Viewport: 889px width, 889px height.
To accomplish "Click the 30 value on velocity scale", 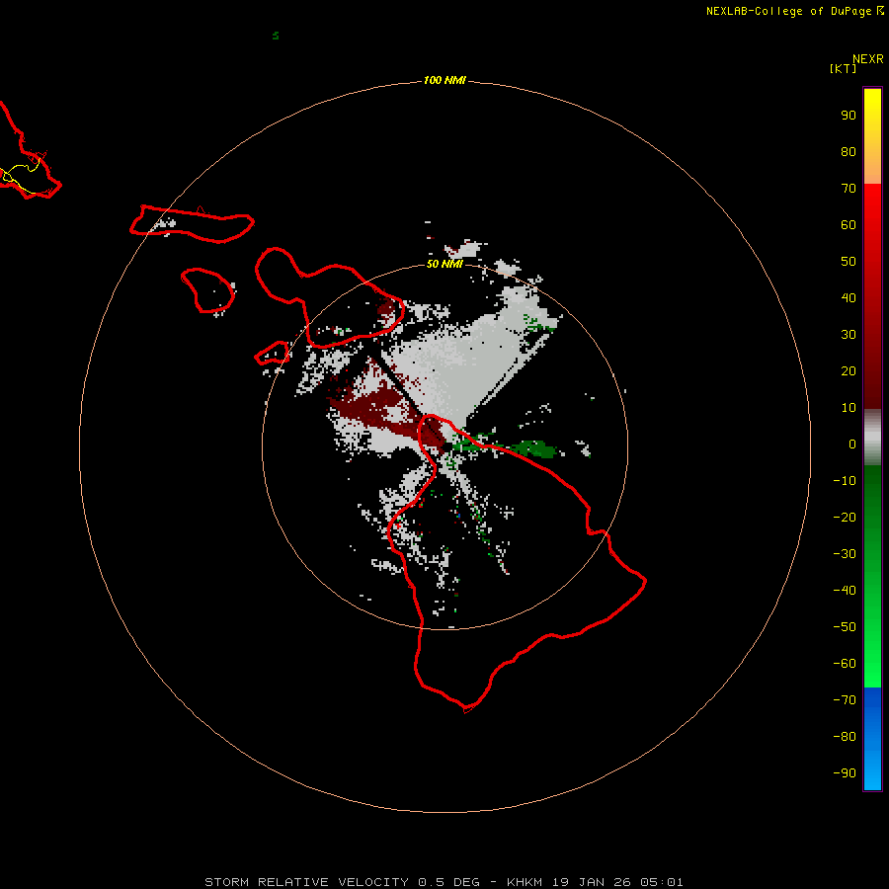I will click(x=849, y=335).
